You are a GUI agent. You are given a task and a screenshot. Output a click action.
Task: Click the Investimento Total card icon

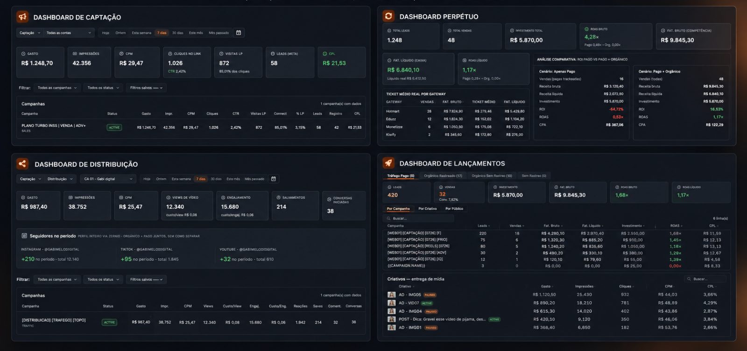click(512, 30)
